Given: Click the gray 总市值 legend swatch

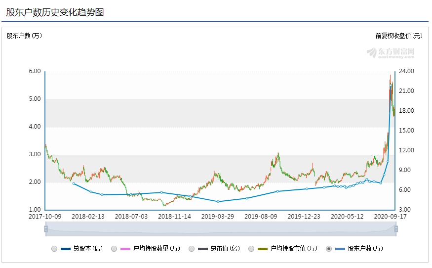Looking at the screenshot, I should coord(203,249).
